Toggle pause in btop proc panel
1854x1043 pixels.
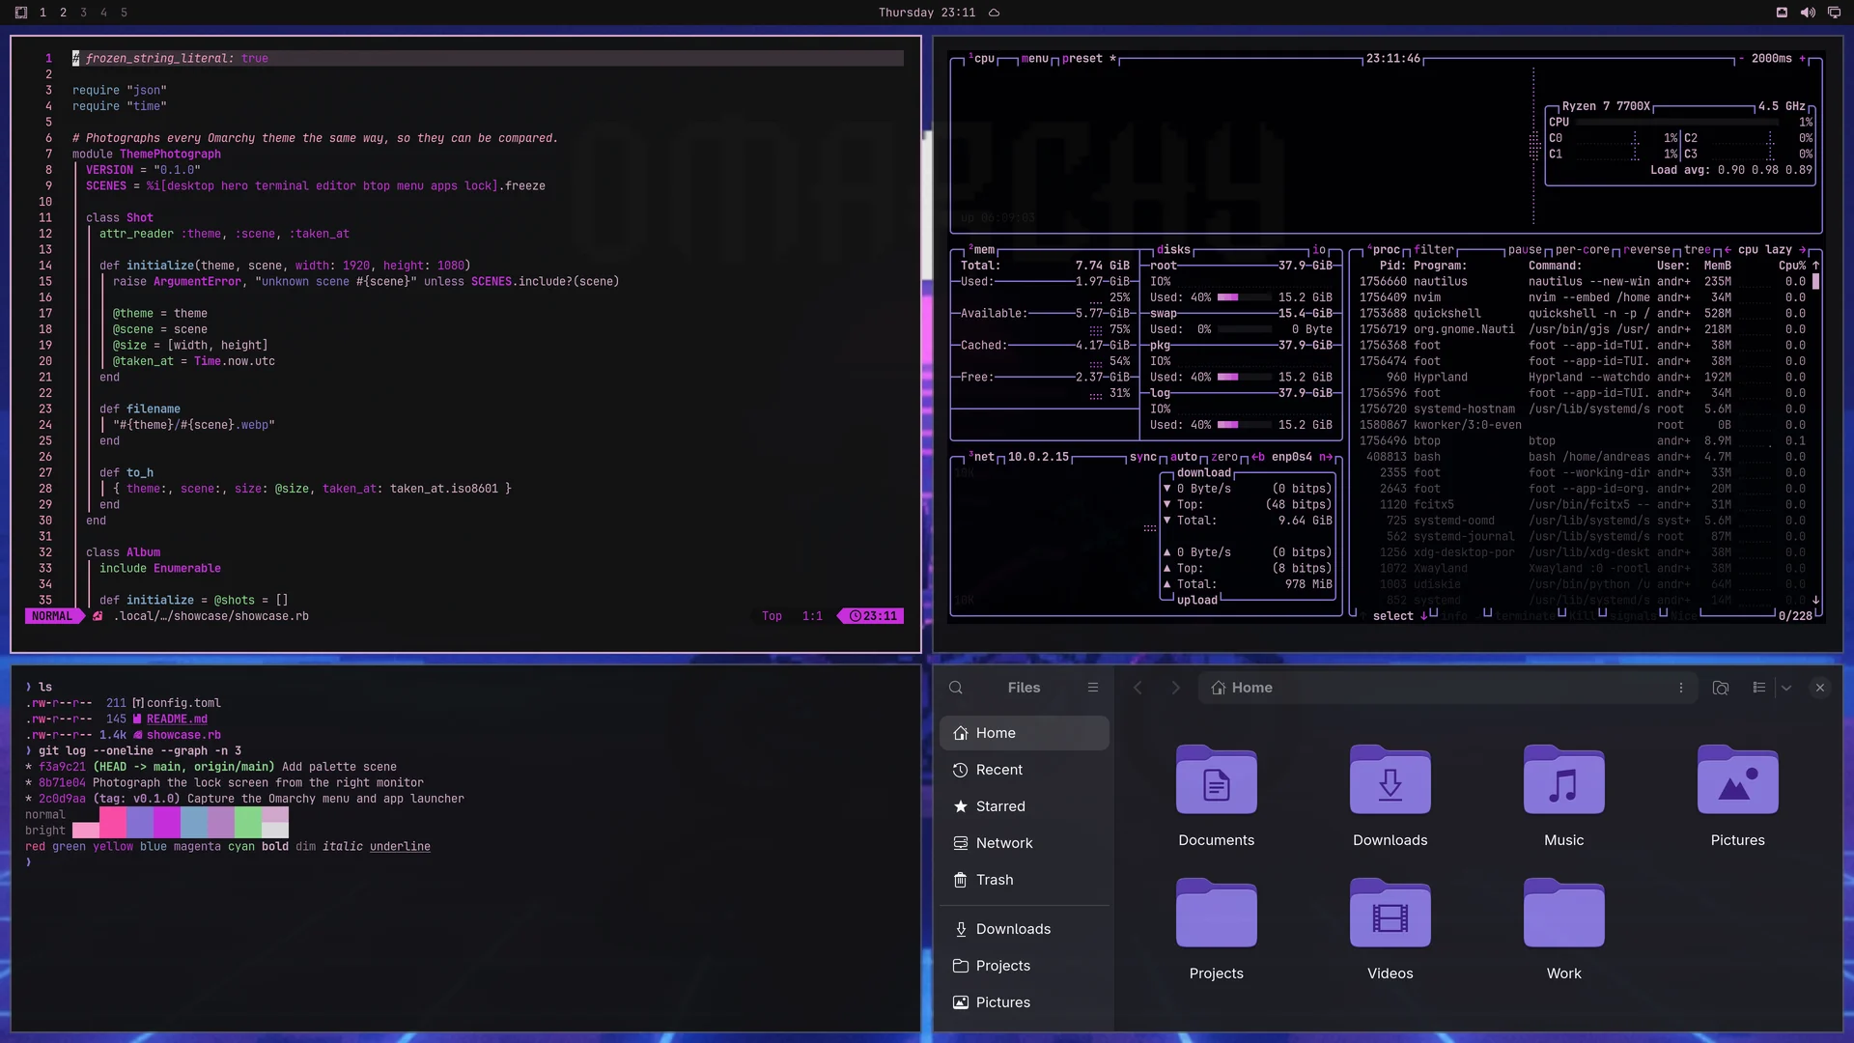point(1526,250)
